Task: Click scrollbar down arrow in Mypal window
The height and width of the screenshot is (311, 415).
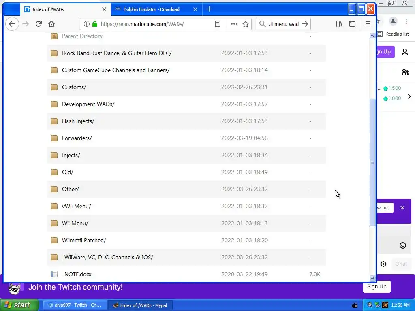Action: point(372,278)
